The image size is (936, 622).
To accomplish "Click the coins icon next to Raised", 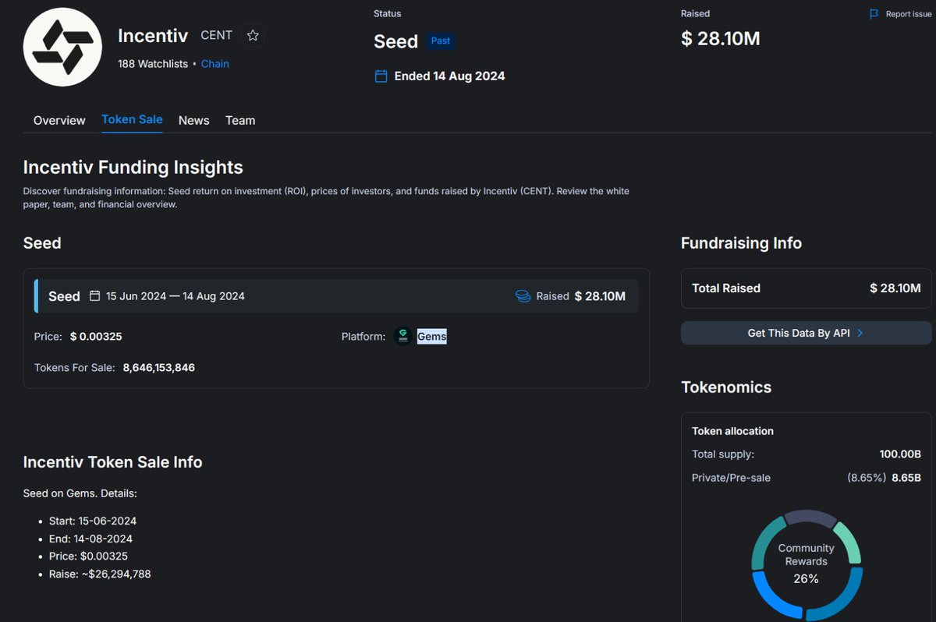I will point(523,296).
